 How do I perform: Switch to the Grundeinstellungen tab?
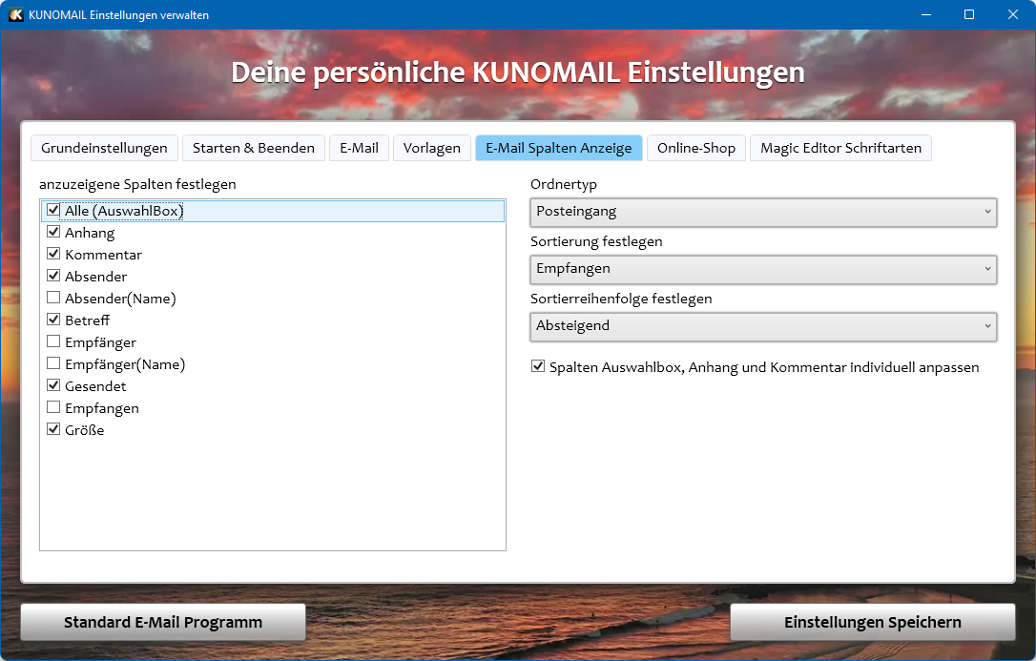(x=104, y=148)
